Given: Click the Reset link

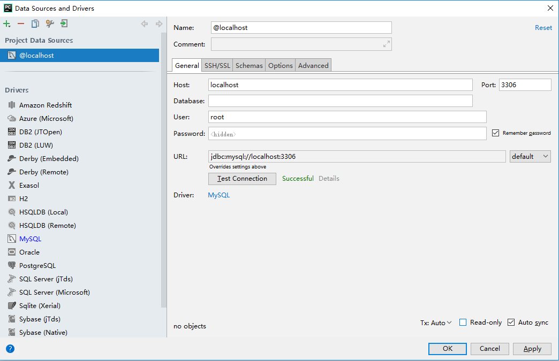Looking at the screenshot, I should point(543,27).
